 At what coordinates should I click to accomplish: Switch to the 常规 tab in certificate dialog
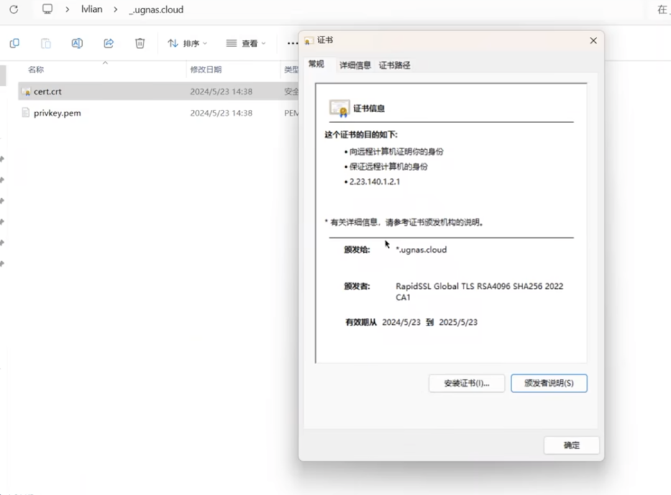point(316,64)
